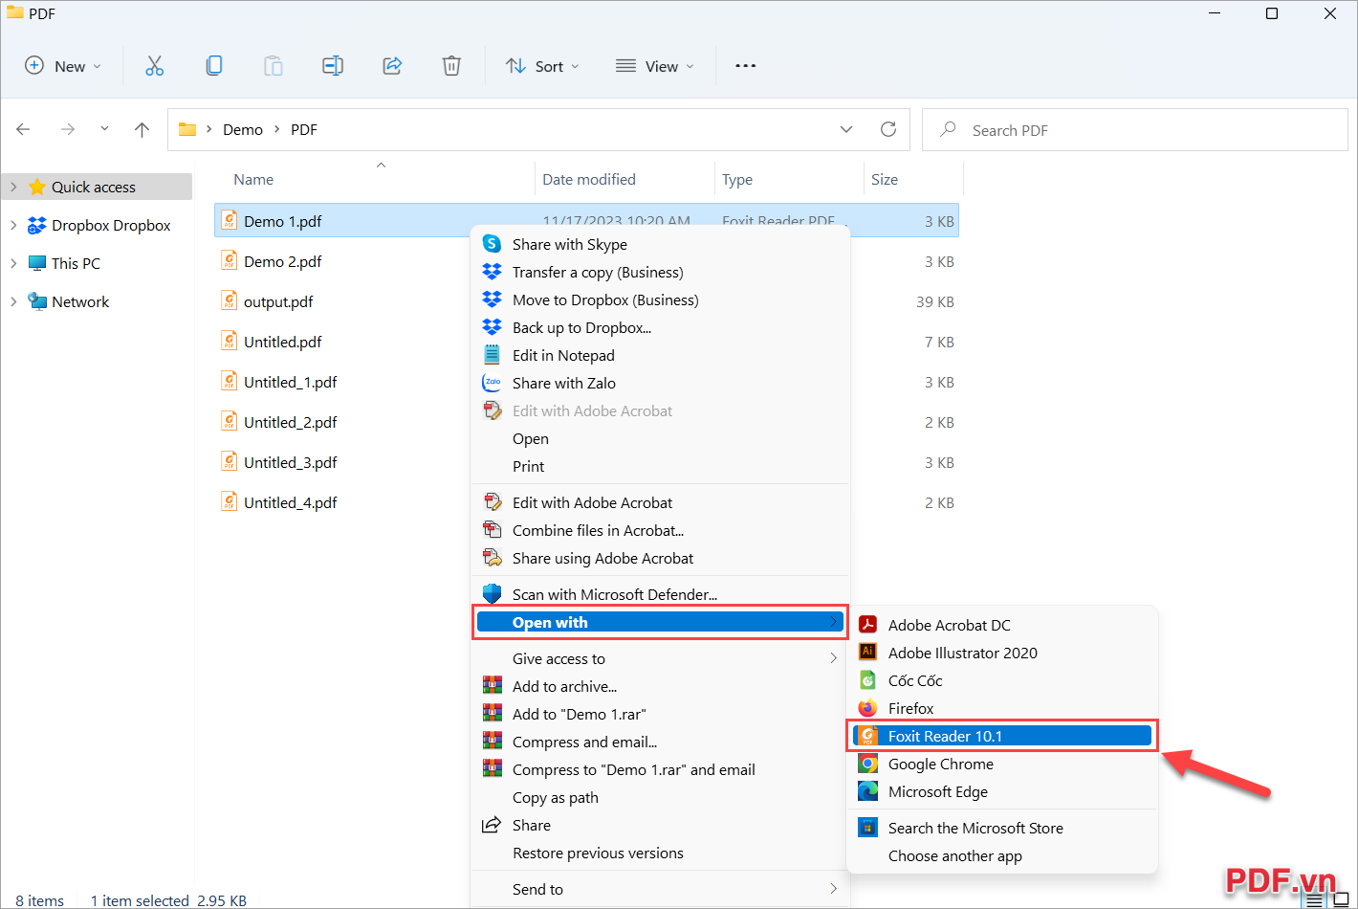Click the Delete trash icon
1358x909 pixels.
(x=451, y=66)
